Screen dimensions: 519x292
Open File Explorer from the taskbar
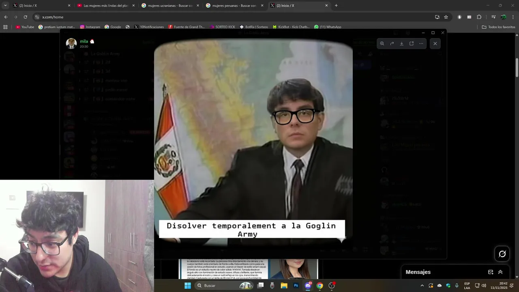pos(284,286)
